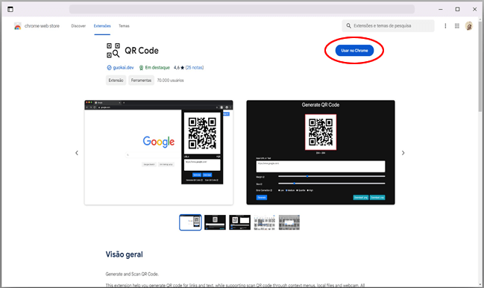Viewport: 484px width, 288px height.
Task: Click the Em destaque badge
Action: click(154, 68)
